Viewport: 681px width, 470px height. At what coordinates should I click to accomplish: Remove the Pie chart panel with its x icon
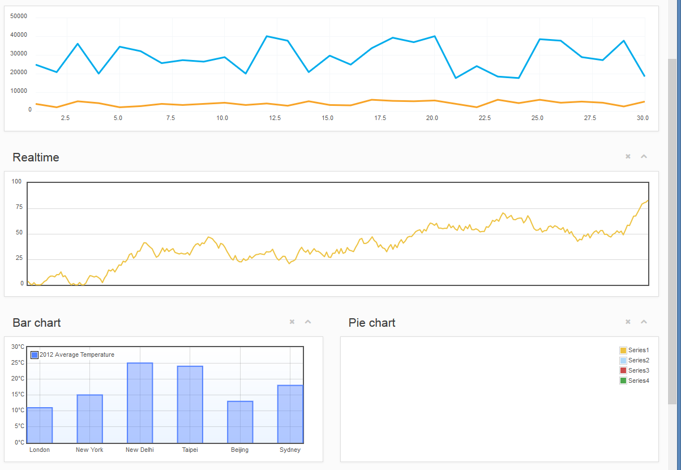coord(628,322)
